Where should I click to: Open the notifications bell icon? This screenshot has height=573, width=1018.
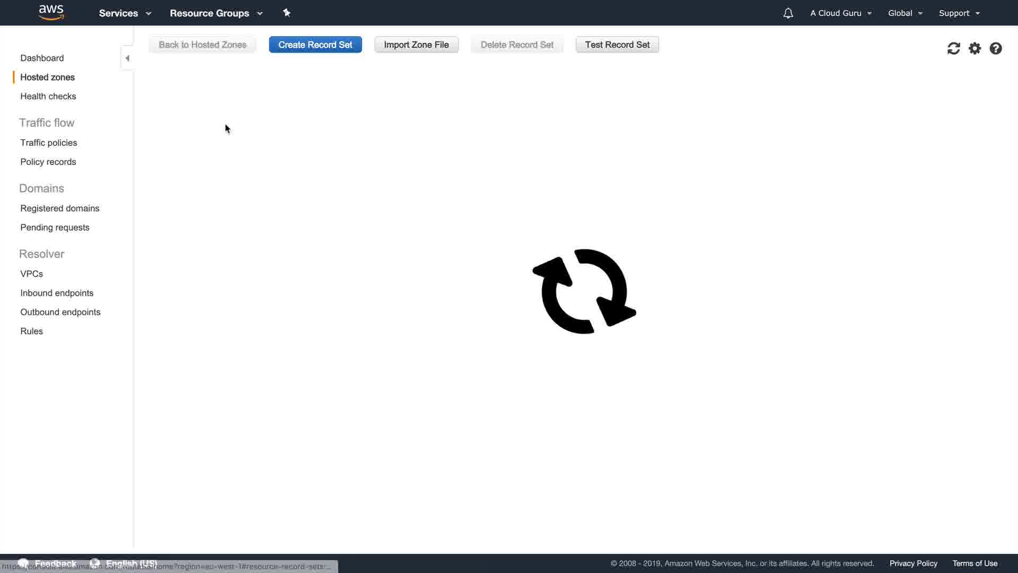coord(788,13)
